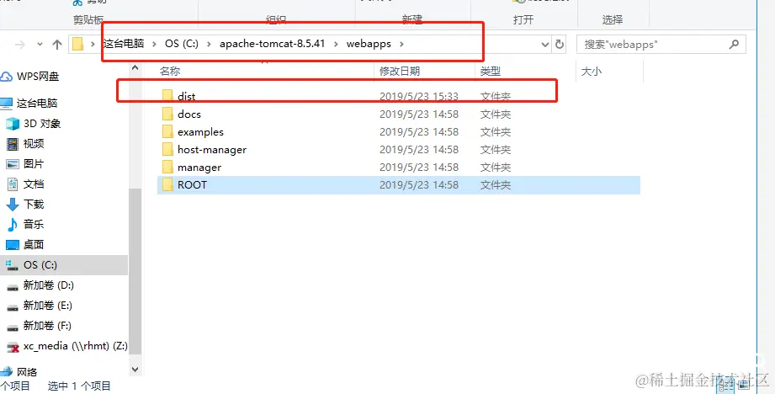This screenshot has width=775, height=394.
Task: Click examples folder name text
Action: click(x=200, y=132)
